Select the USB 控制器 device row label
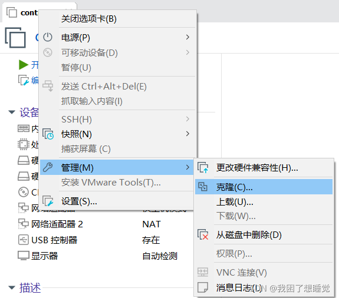Viewport: 339px width, 298px height. tap(54, 240)
